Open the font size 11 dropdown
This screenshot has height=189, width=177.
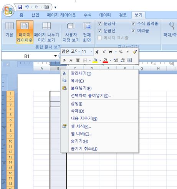tap(91, 52)
